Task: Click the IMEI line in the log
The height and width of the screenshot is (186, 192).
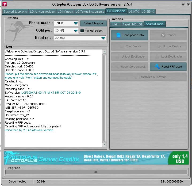Action: coord(22,108)
